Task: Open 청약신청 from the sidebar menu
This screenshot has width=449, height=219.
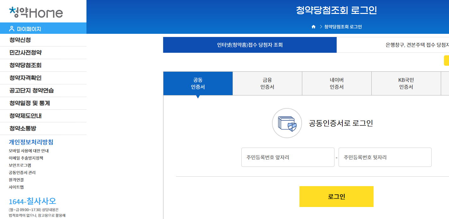Action: pos(19,40)
